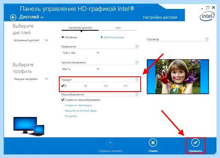Open the Дисплей section dropdown
220x158 pixels.
31,17
